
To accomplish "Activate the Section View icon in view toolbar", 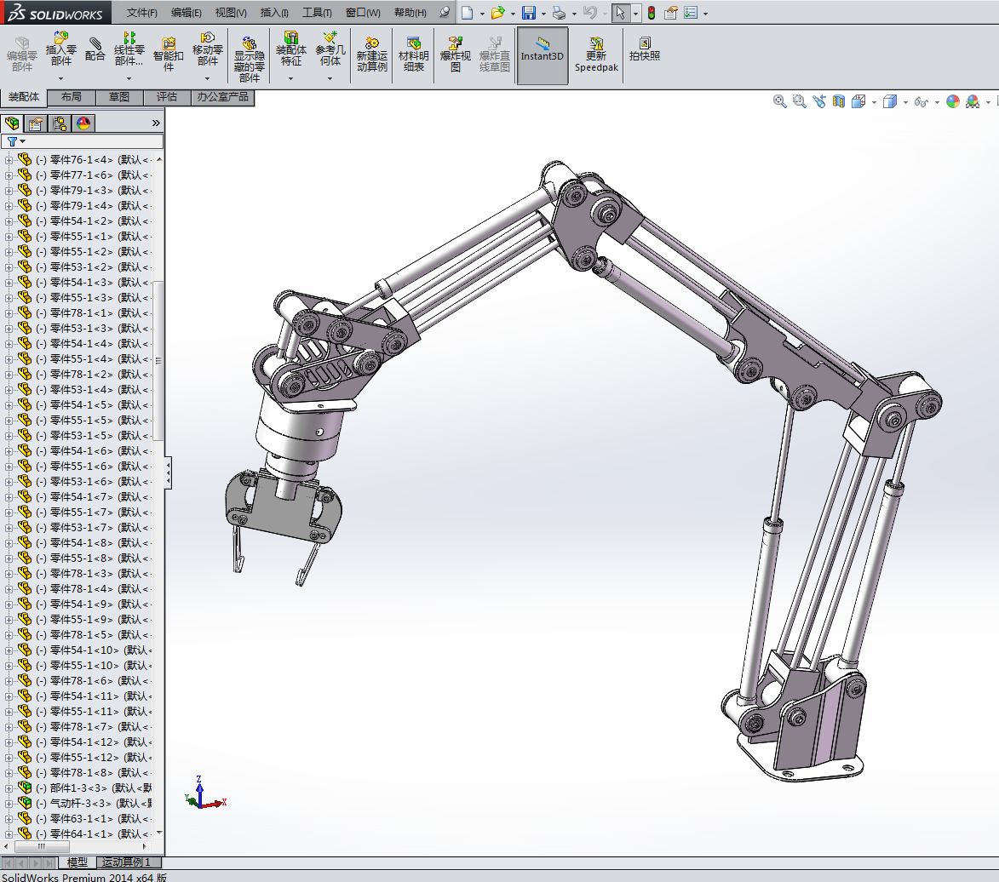I will pos(839,101).
